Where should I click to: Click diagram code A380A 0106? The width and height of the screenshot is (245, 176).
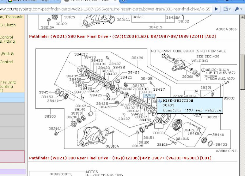(226, 29)
